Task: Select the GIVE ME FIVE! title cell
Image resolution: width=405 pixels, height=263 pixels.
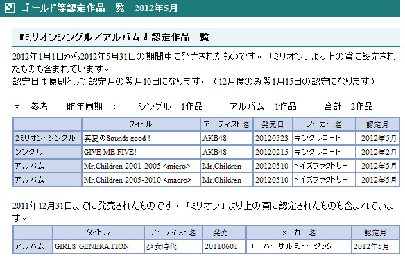Action: [x=141, y=152]
